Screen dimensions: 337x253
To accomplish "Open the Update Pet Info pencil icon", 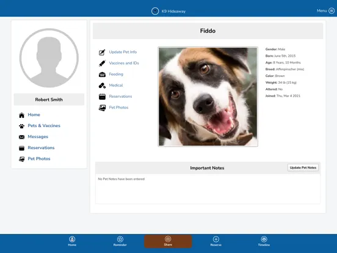I will [102, 53].
